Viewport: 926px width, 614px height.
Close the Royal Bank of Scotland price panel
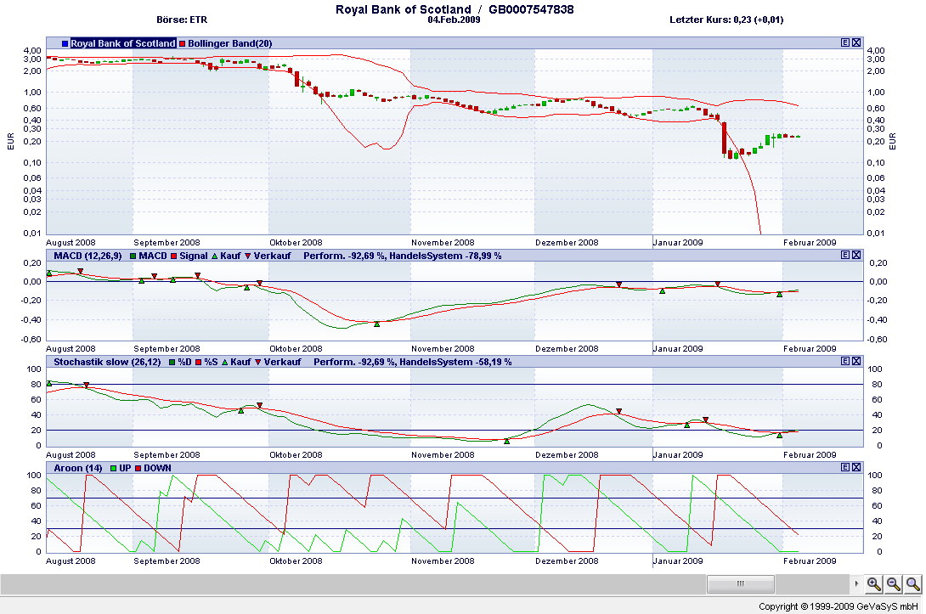(856, 42)
